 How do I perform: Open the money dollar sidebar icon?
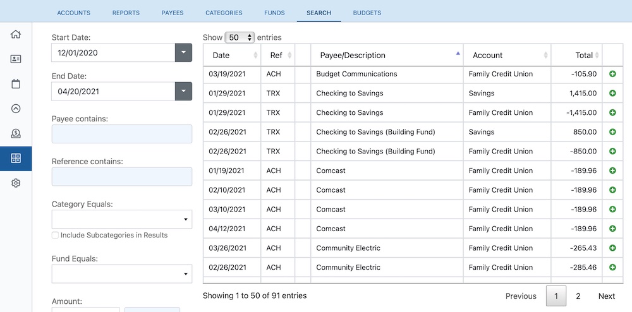click(x=16, y=133)
